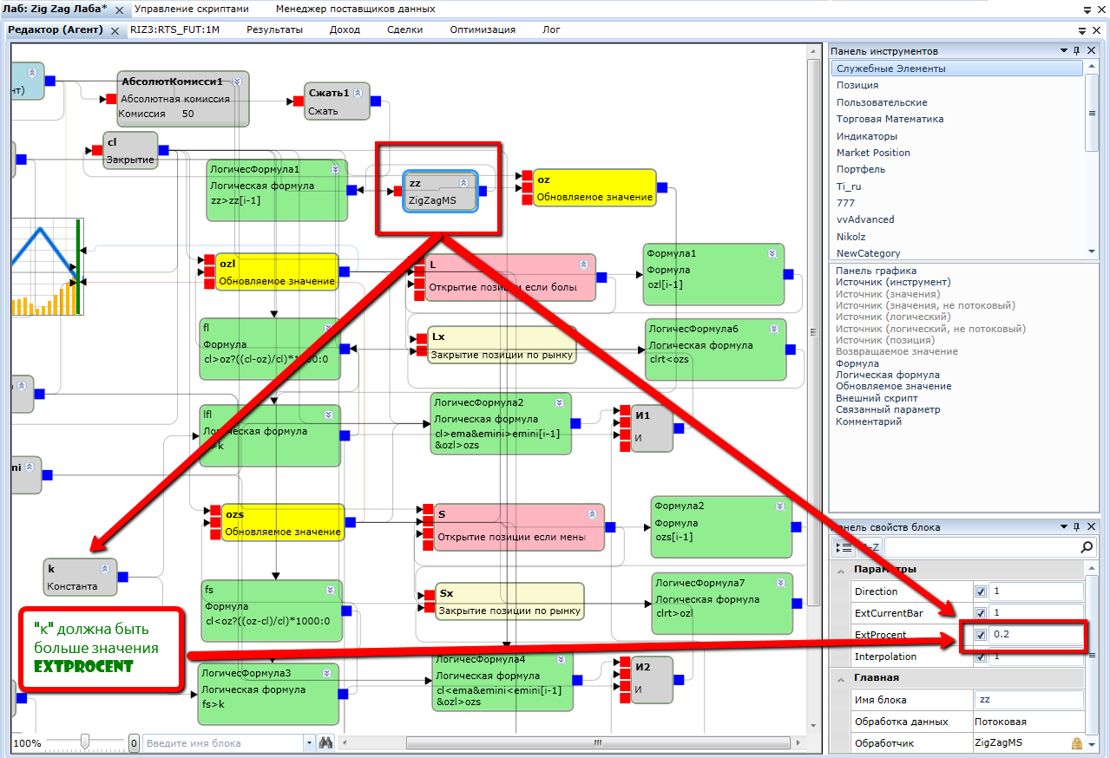This screenshot has width=1110, height=758.
Task: Open Панель свойств блока options dropdown
Action: tap(1065, 527)
